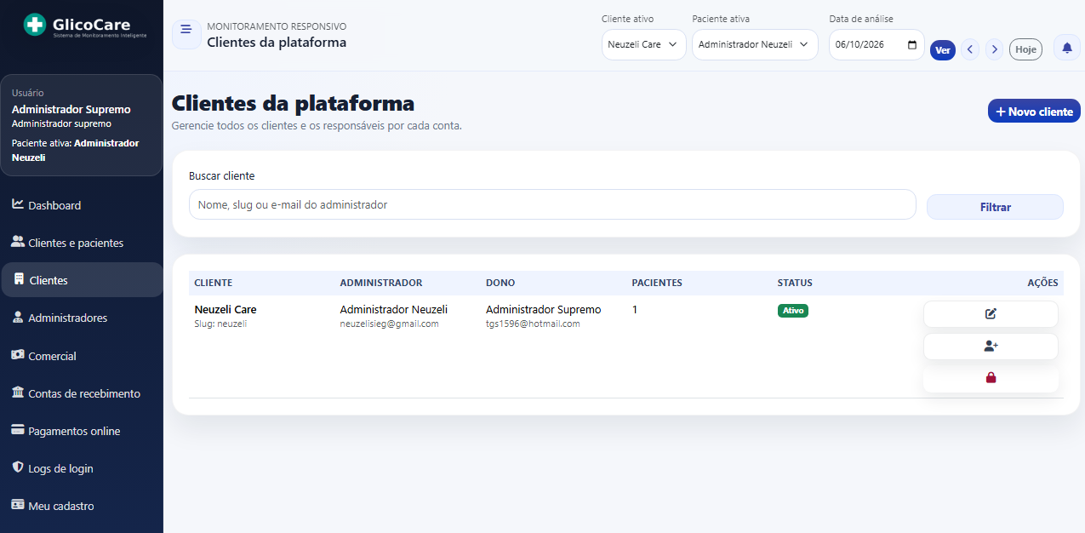Select Administradores in the sidebar
Viewport: 1085px width, 533px height.
(82, 318)
